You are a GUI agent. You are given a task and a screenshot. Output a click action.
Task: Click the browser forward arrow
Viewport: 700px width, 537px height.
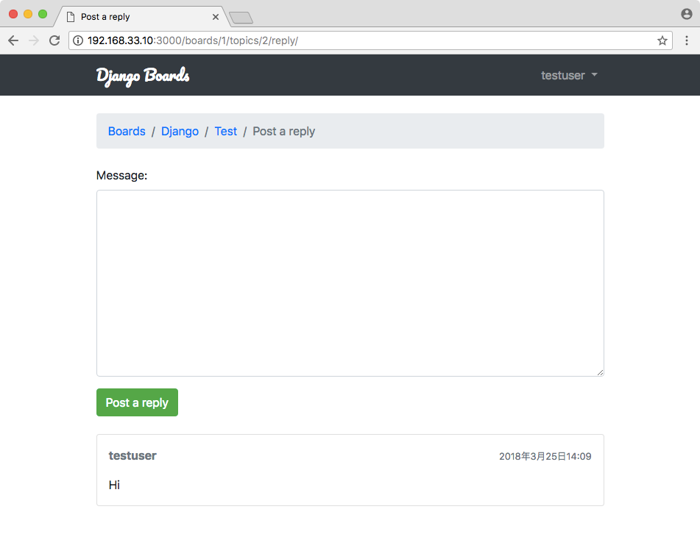tap(34, 40)
